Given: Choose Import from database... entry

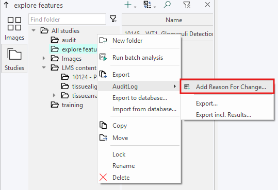Looking at the screenshot, I should (139, 109).
